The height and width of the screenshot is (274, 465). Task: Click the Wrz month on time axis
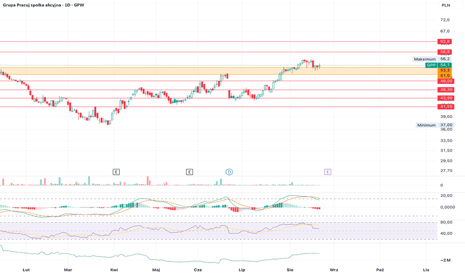point(334,270)
